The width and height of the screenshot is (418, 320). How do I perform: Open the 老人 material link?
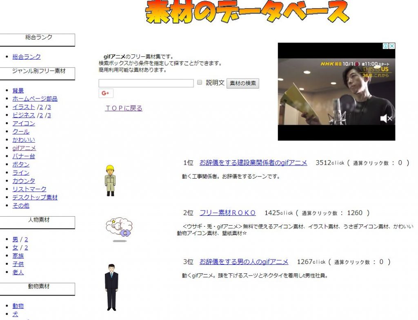(x=18, y=272)
